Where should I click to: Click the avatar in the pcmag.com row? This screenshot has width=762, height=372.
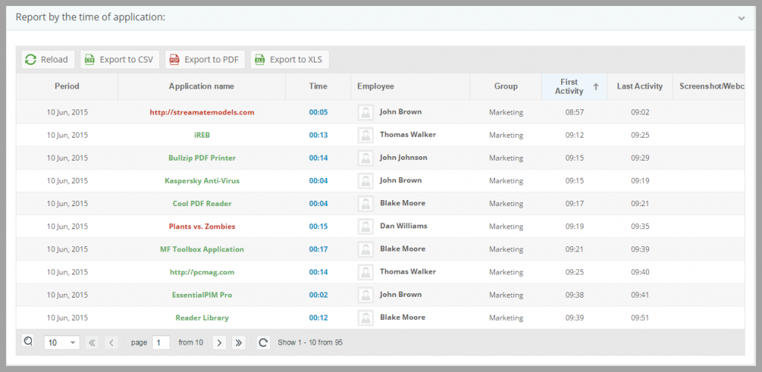point(365,272)
